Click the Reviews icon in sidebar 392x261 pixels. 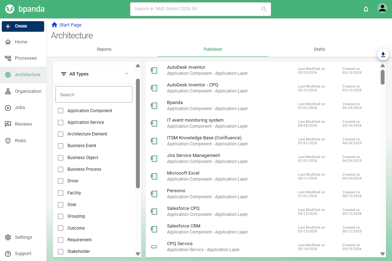8,124
